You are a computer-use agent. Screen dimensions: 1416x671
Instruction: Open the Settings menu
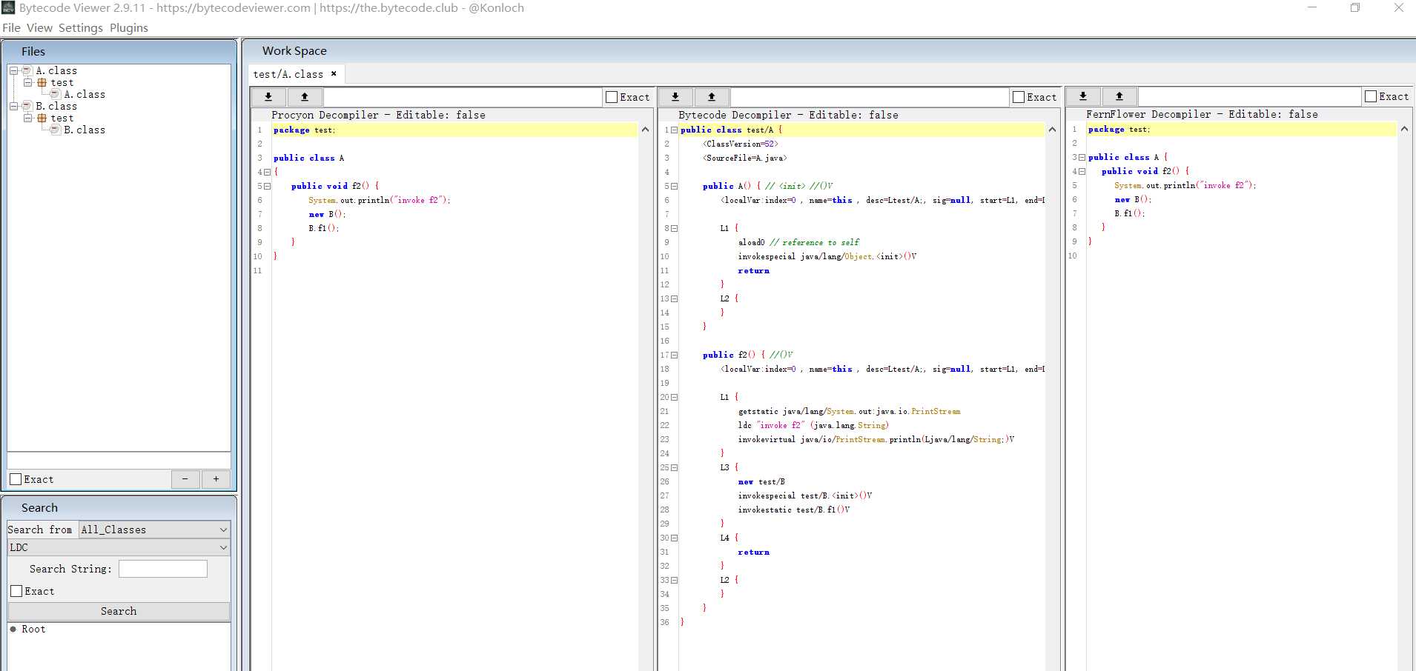[80, 28]
